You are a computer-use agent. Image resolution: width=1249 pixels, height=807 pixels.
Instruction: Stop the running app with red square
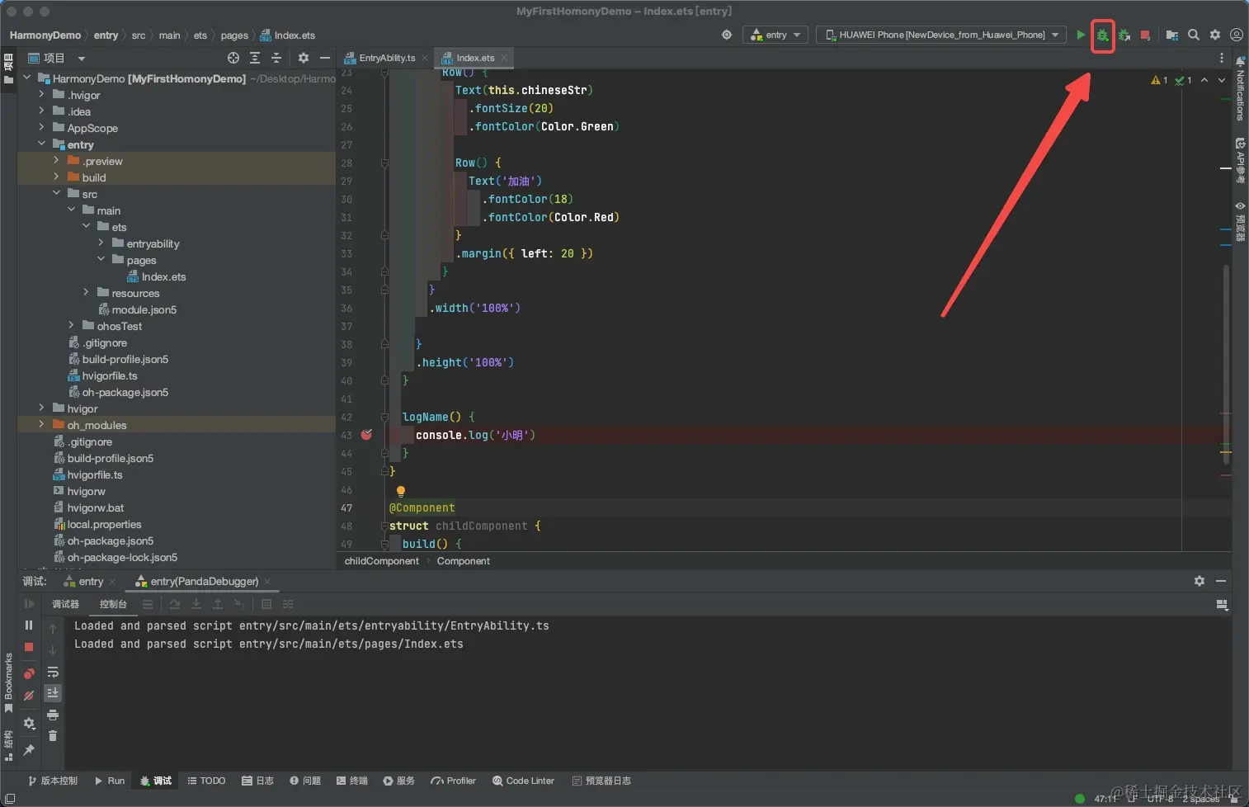[x=1145, y=35]
